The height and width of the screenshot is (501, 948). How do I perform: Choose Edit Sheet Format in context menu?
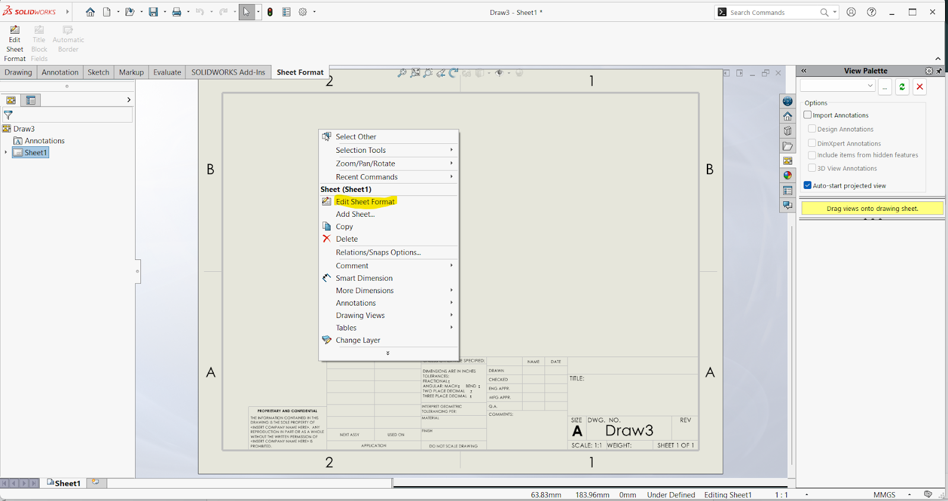click(365, 202)
